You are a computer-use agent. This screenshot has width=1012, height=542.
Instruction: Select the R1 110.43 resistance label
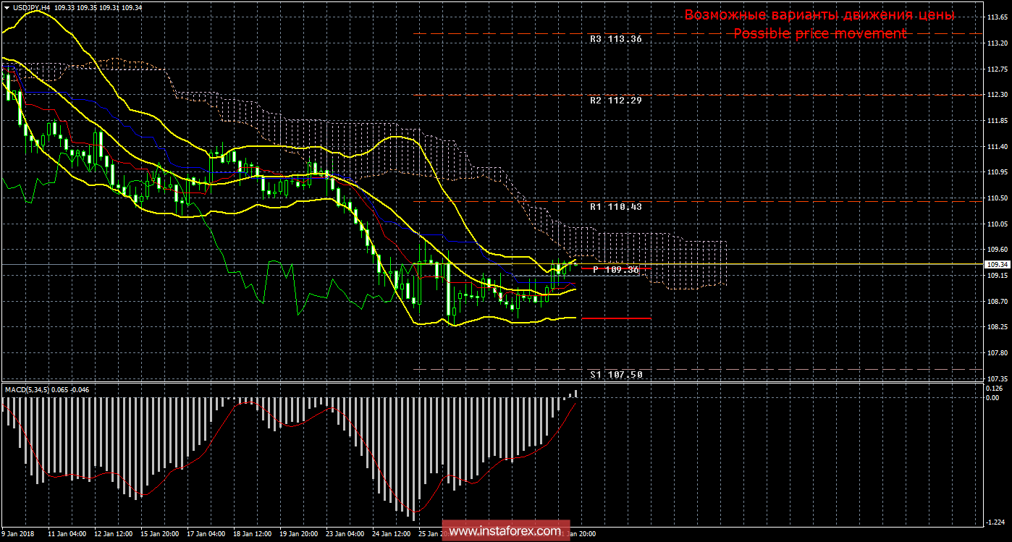(x=615, y=206)
